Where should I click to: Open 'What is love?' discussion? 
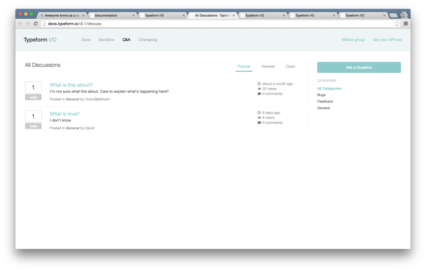(x=64, y=114)
